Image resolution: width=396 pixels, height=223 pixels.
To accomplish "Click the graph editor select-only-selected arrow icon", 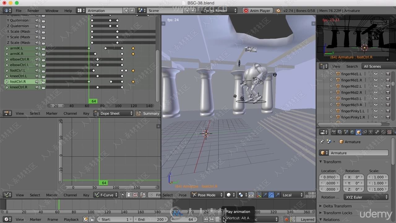I will click(123, 195).
